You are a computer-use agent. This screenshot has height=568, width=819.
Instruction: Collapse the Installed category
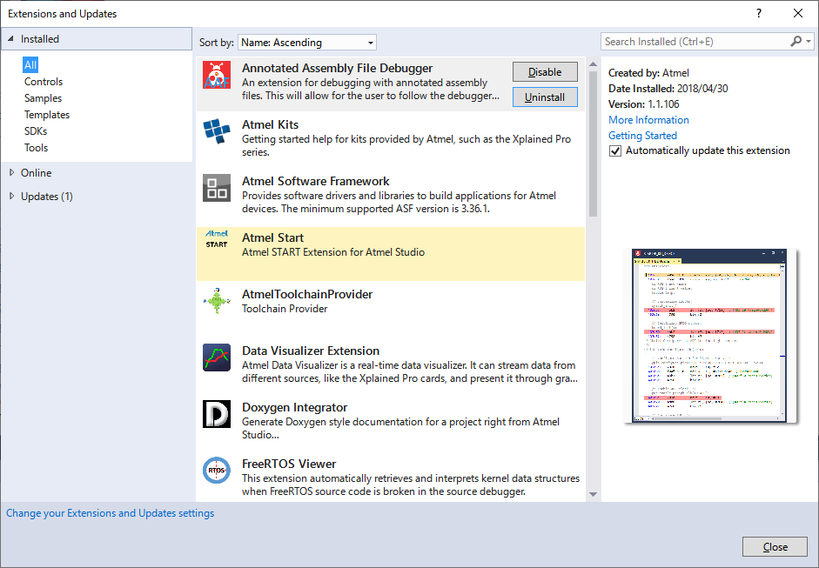tap(11, 38)
